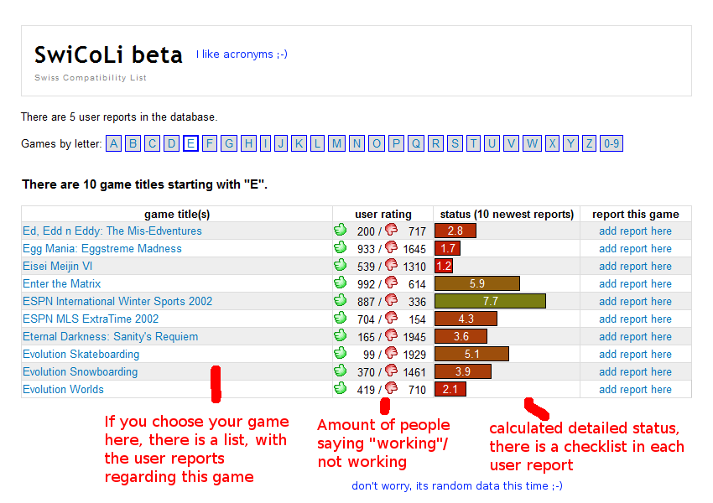Click thumbs-down icon for Evolution Skateboarding
713x503 pixels.
[391, 353]
